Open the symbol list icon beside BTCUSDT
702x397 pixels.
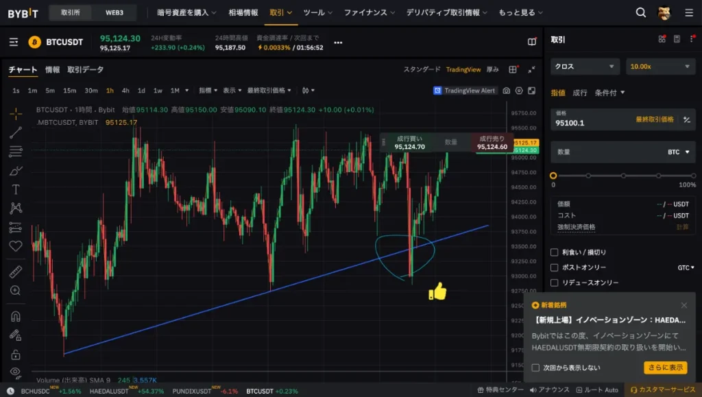14,42
